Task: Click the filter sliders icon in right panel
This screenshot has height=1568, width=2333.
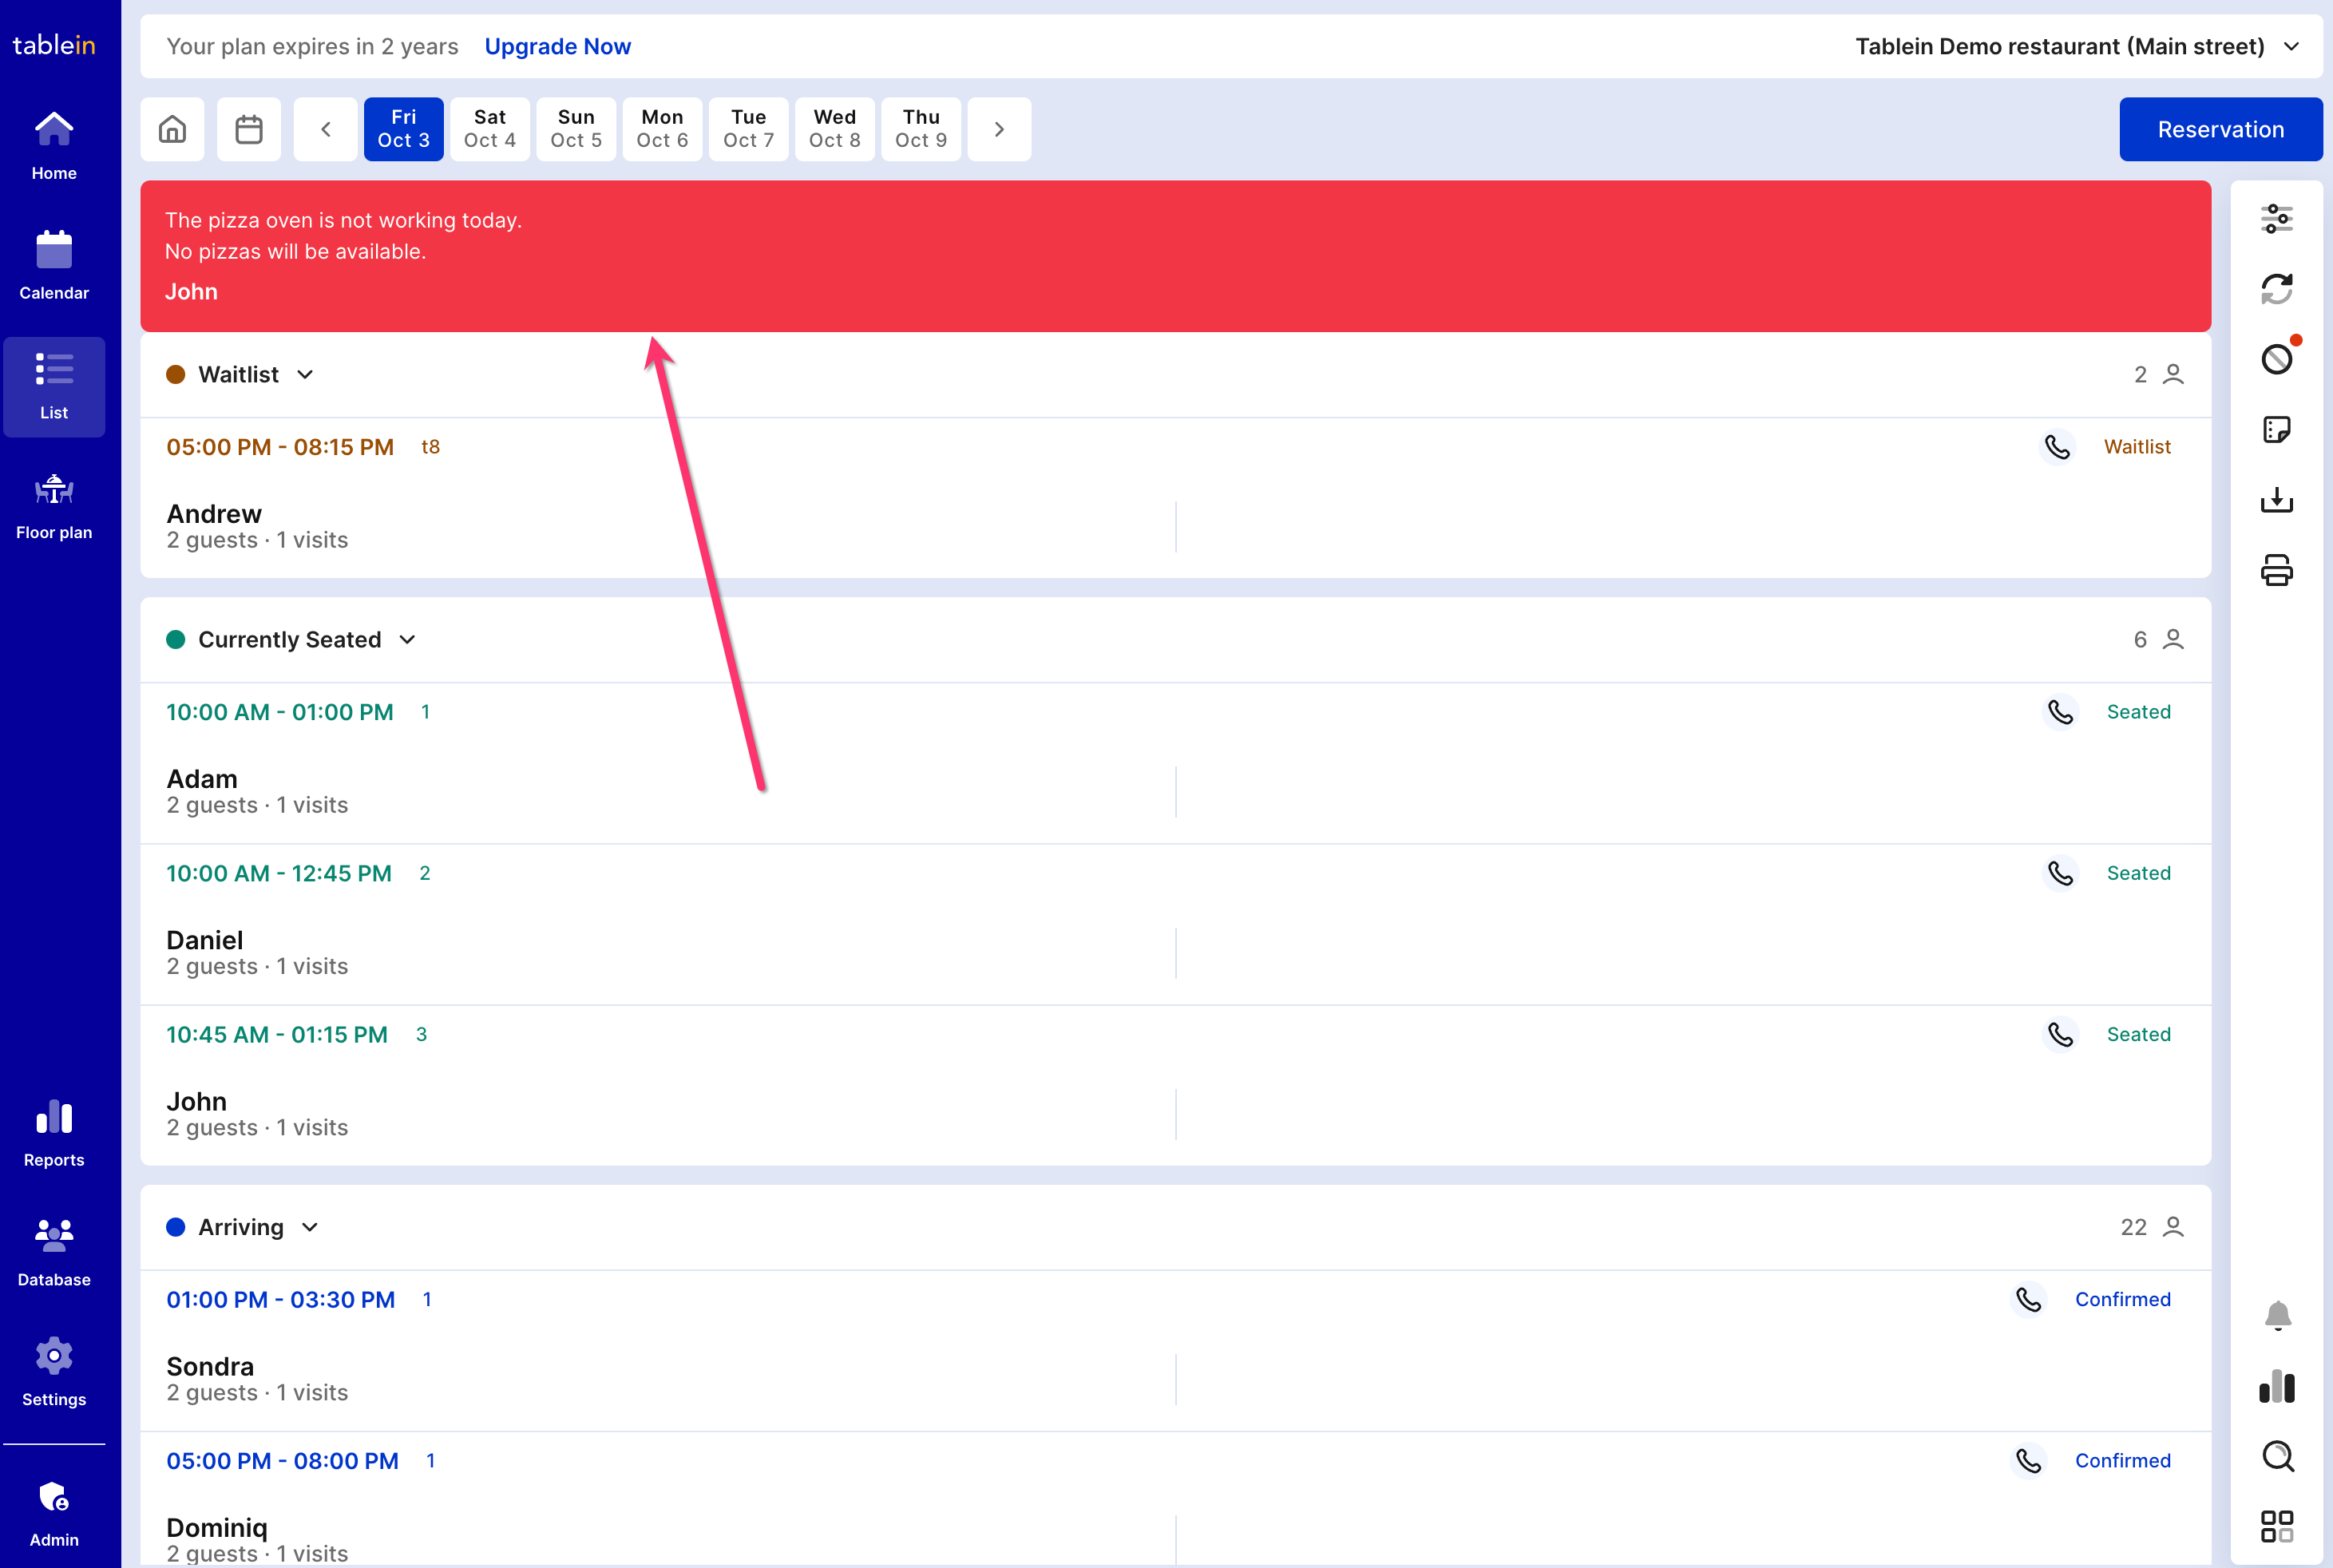Action: tap(2276, 218)
